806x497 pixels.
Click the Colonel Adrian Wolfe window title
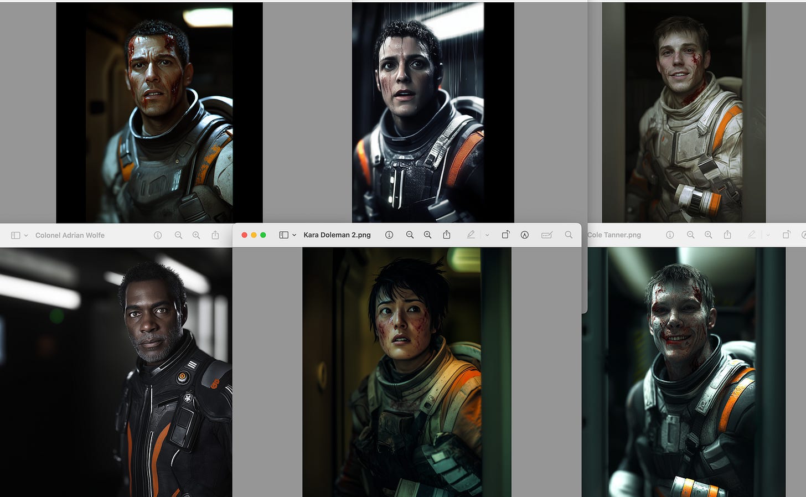click(x=70, y=236)
